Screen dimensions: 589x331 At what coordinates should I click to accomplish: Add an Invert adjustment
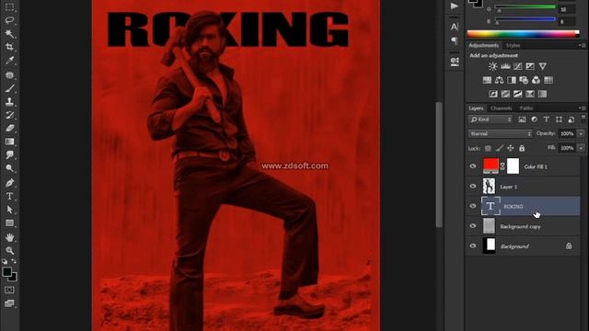coord(493,94)
